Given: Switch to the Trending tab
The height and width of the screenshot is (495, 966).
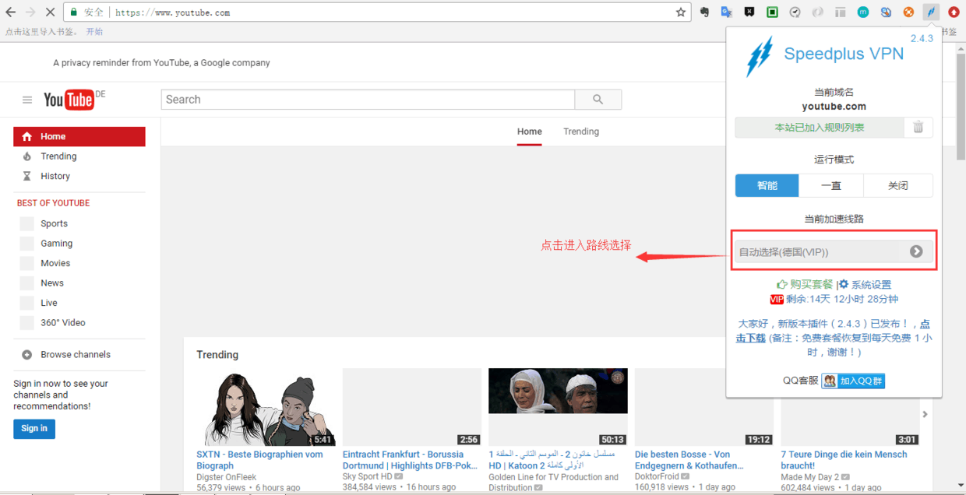Looking at the screenshot, I should (x=581, y=132).
